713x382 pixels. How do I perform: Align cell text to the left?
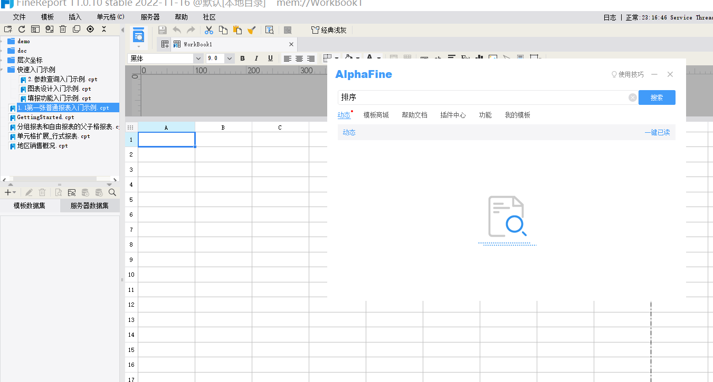(288, 58)
